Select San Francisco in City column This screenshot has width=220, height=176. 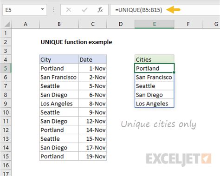tap(59, 77)
